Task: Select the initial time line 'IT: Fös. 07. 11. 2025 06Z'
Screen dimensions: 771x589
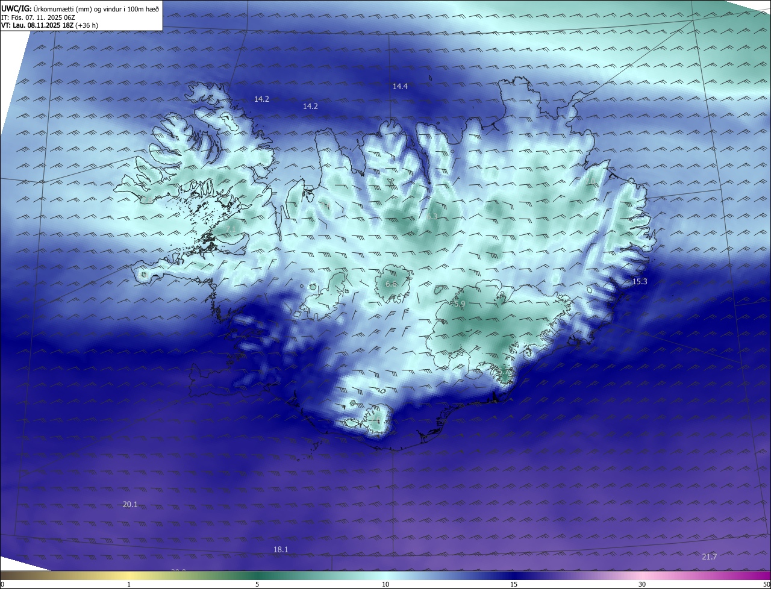Action: tap(38, 17)
